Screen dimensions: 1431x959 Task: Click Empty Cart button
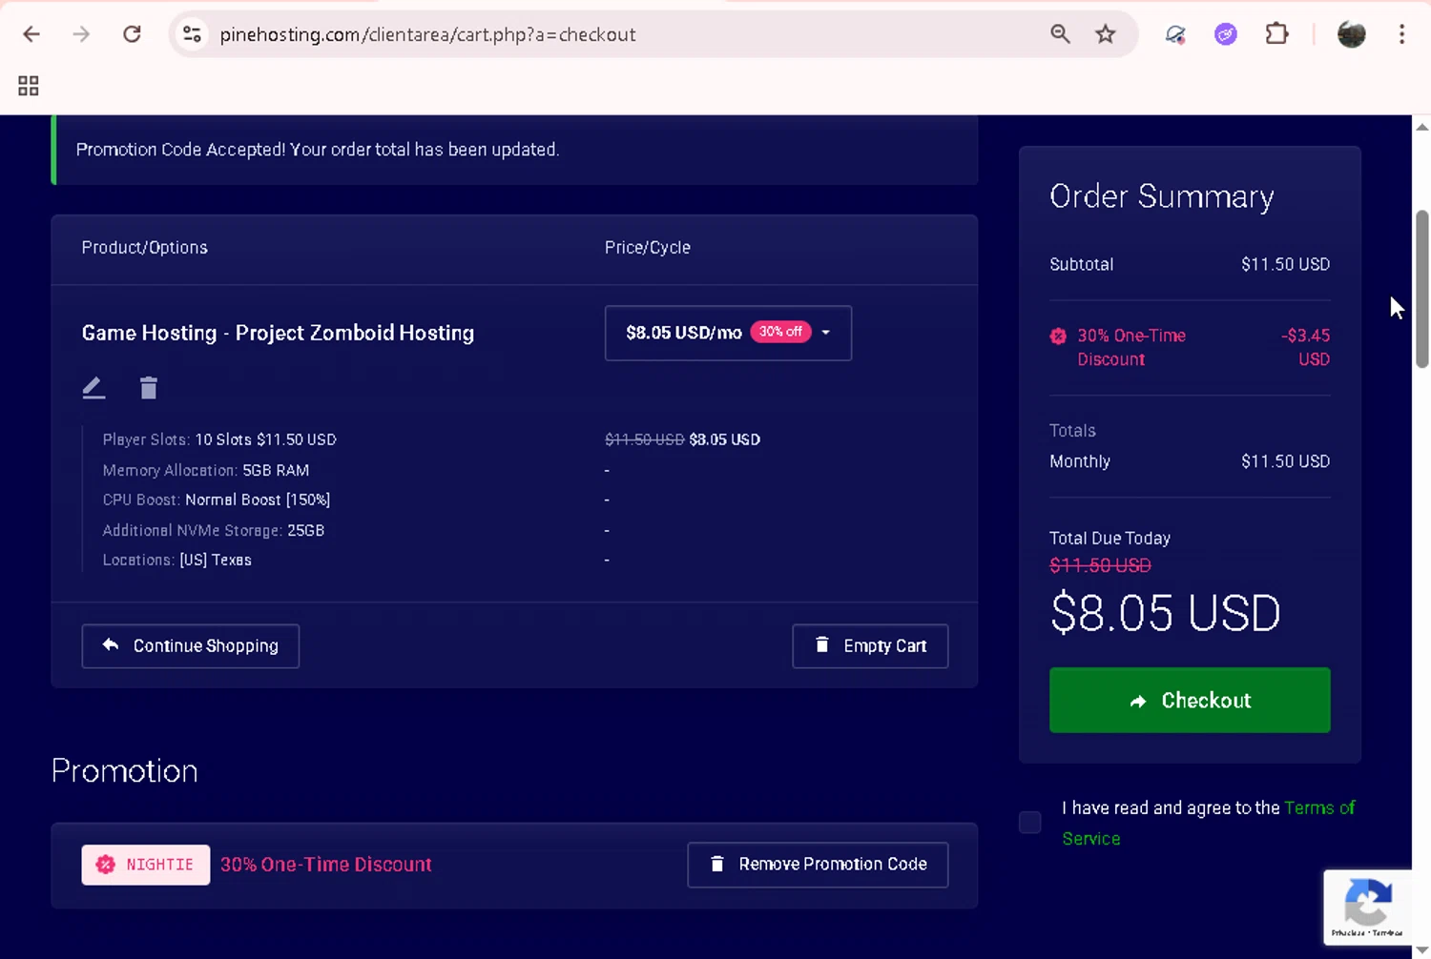coord(870,645)
